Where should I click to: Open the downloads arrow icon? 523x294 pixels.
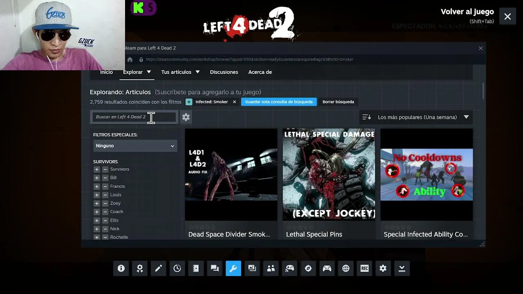coord(402,268)
